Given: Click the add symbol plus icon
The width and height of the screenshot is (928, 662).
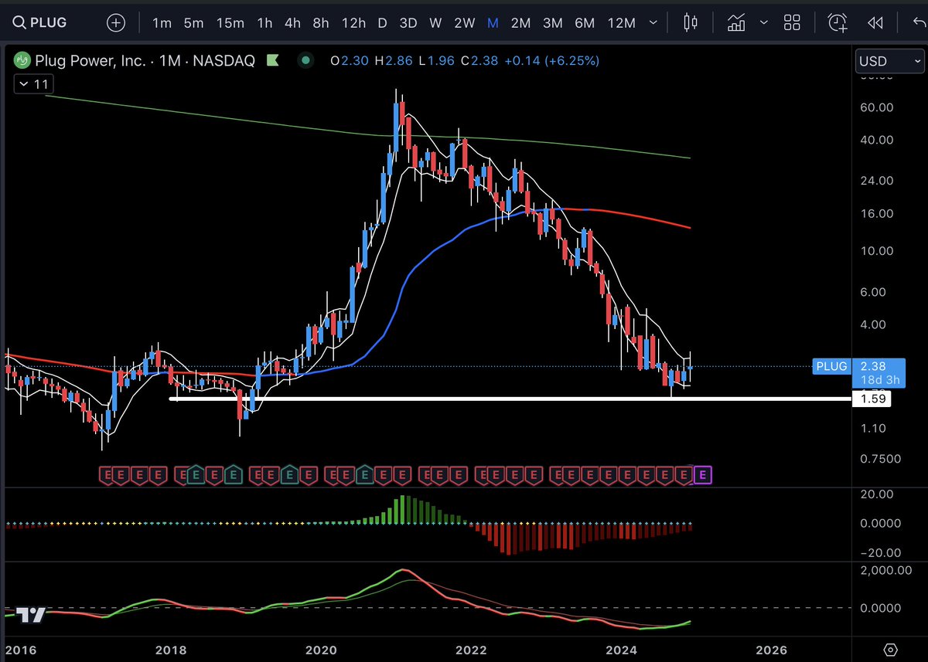Looking at the screenshot, I should pos(116,22).
